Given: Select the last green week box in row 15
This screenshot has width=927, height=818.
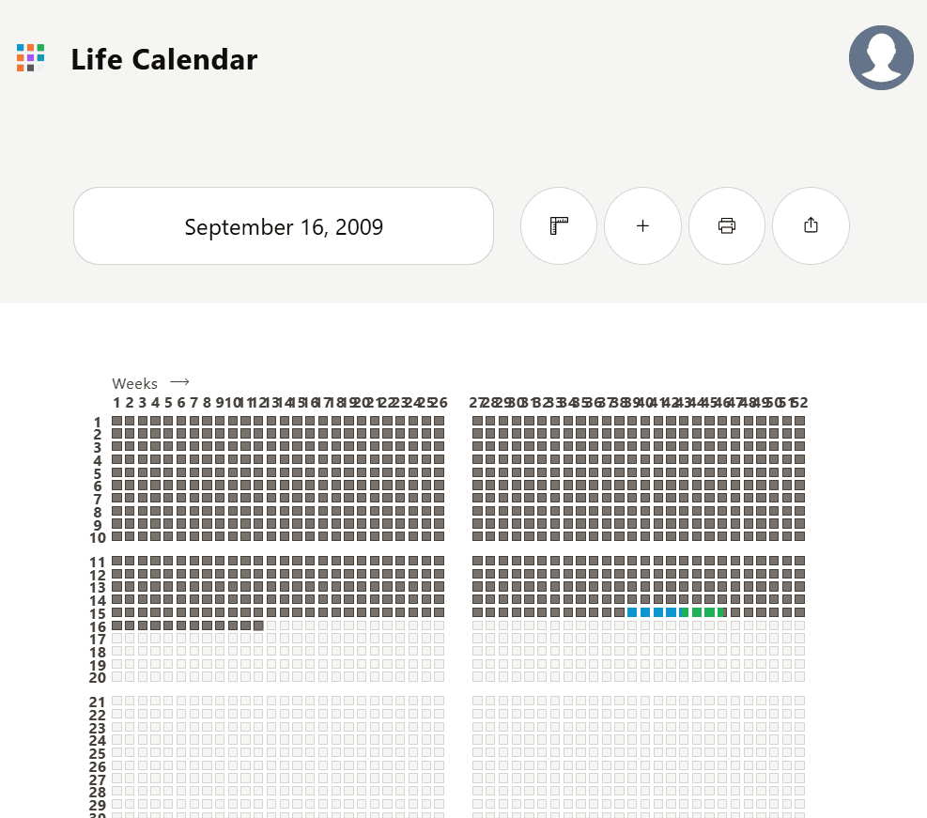Looking at the screenshot, I should pyautogui.click(x=722, y=612).
